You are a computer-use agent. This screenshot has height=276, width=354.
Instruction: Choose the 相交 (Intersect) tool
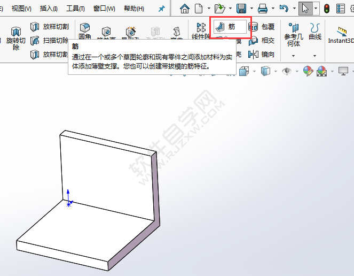tap(262, 41)
